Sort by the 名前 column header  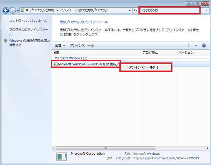[97, 53]
